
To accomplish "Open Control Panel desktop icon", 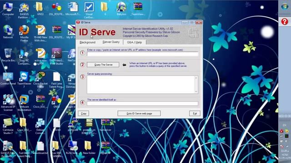I will (x=8, y=78).
